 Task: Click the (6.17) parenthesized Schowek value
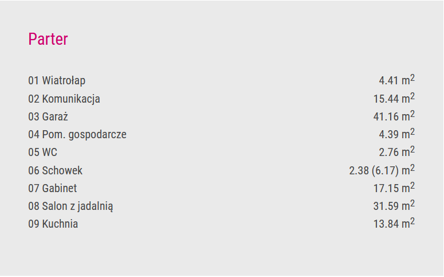pyautogui.click(x=385, y=171)
